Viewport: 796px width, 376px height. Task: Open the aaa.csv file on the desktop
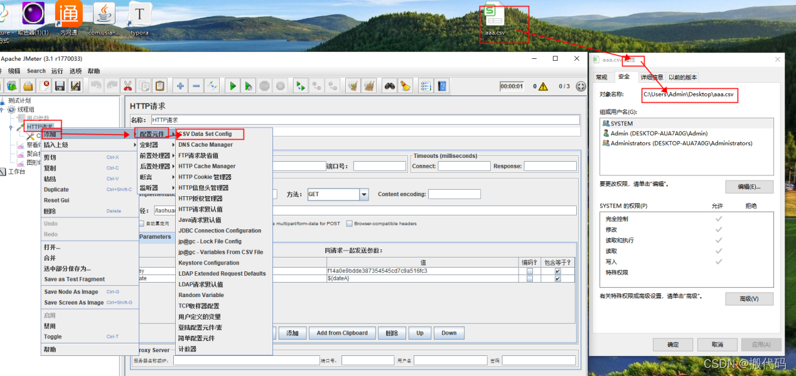pyautogui.click(x=495, y=20)
